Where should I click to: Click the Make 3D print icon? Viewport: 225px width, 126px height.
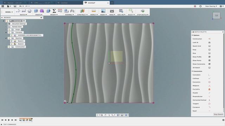pos(112,11)
